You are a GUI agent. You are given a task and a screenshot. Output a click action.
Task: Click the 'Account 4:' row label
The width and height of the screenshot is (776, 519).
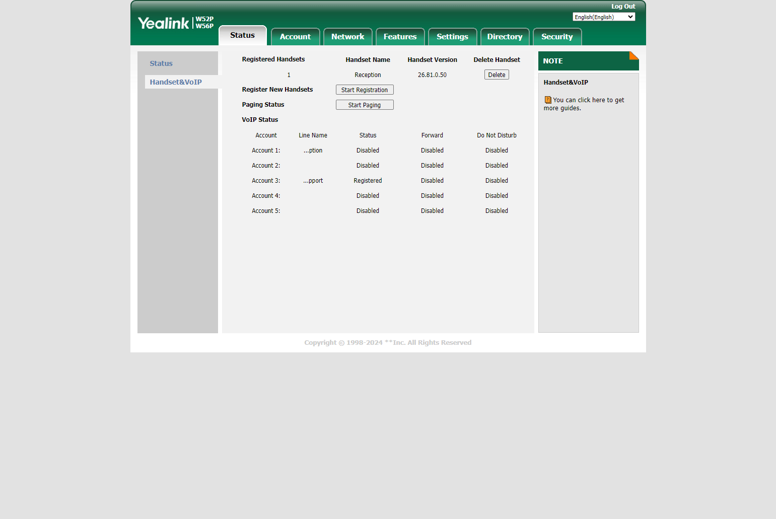(266, 196)
